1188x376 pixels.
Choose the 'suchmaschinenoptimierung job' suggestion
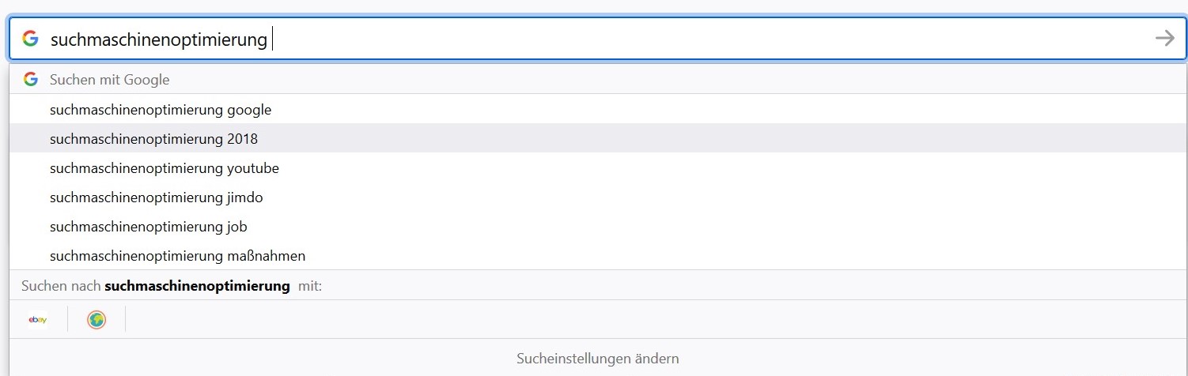pyautogui.click(x=598, y=226)
